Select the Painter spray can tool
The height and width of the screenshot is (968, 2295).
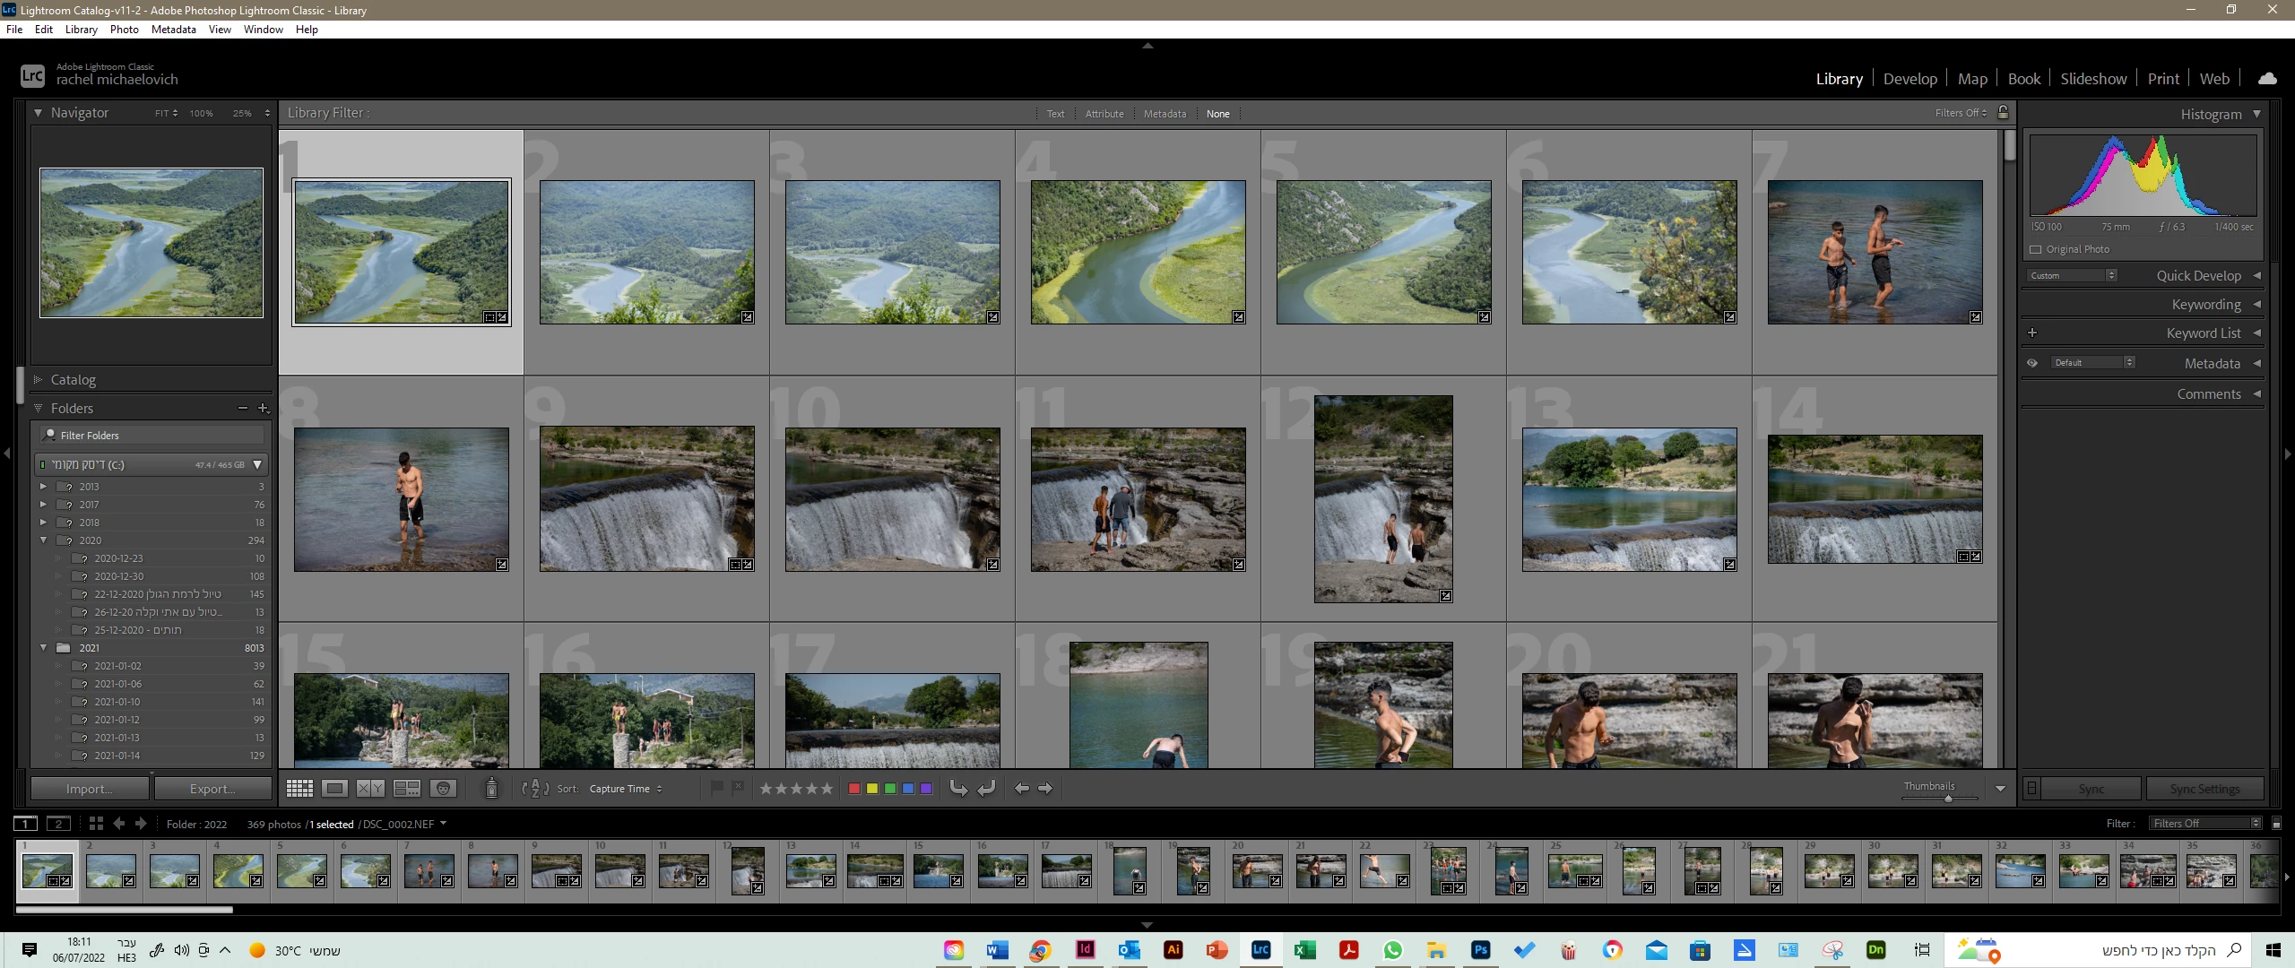[x=491, y=789]
